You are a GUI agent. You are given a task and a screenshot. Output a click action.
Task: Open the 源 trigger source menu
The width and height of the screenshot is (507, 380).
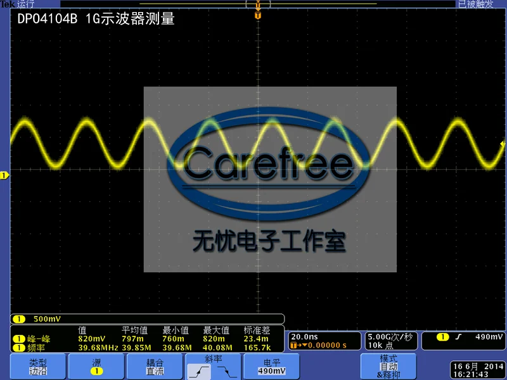coord(96,367)
